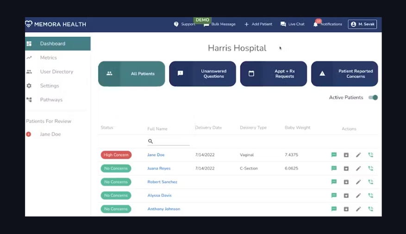Click the C-Section delivery type cell

point(249,168)
